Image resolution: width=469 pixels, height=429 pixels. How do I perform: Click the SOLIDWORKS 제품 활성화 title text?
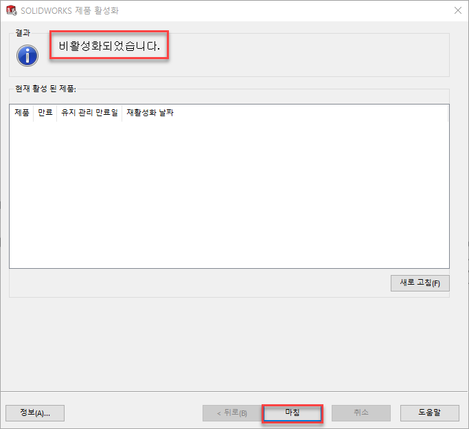point(69,11)
